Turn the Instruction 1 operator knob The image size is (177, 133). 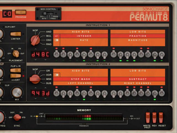(35, 40)
